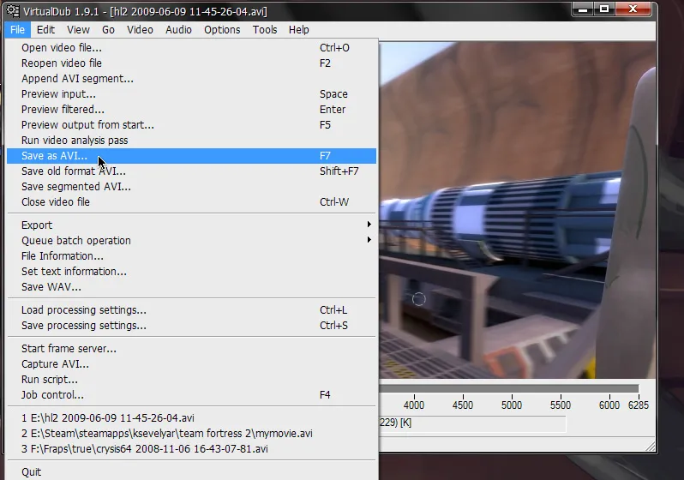Screen dimensions: 684x480
Task: Maximize the VirtualDub window
Action: click(x=604, y=9)
